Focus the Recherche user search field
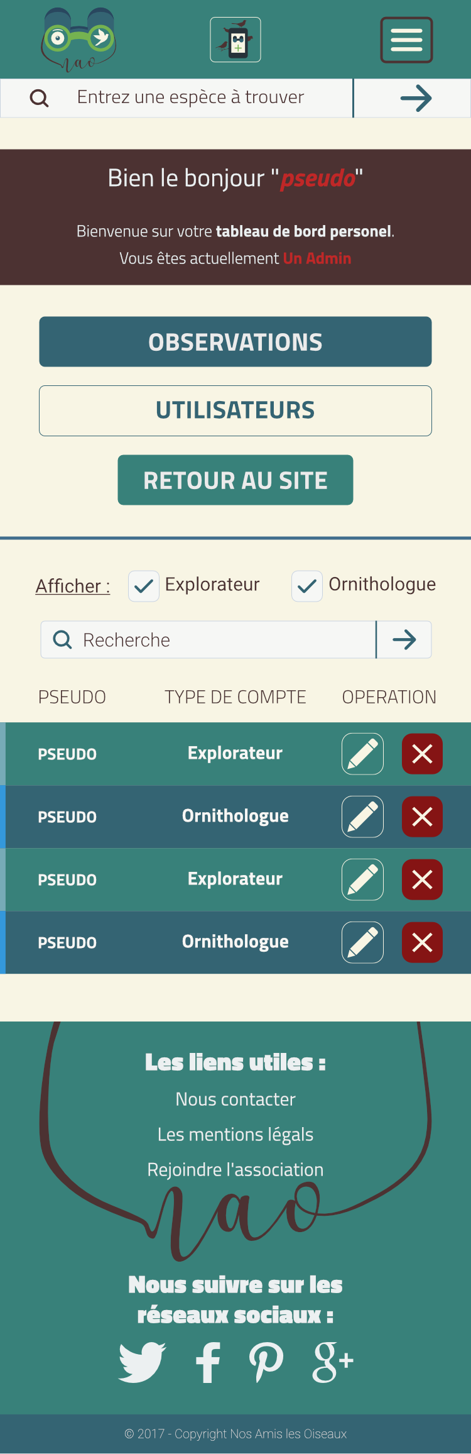471x1454 pixels. (208, 640)
